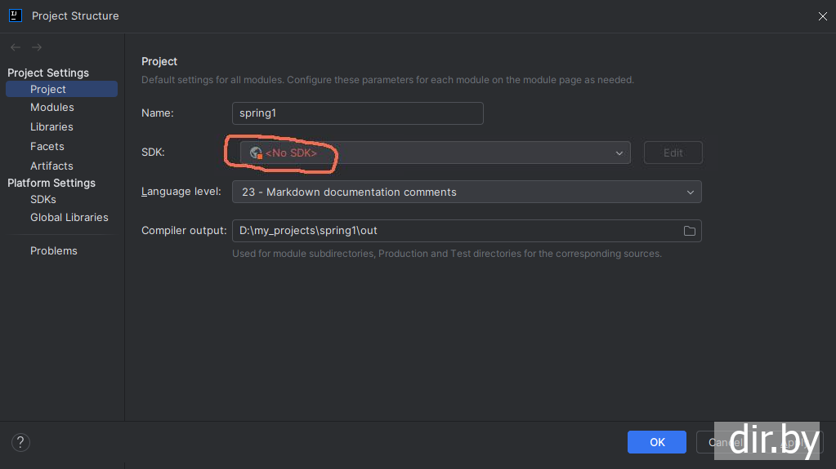Click the forward navigation arrow
Viewport: 836px width, 469px height.
pos(37,48)
